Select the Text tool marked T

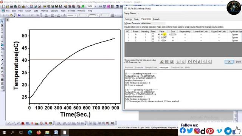(x=2, y=56)
